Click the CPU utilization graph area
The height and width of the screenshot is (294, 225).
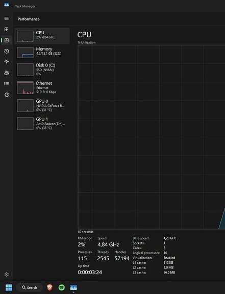click(152, 137)
